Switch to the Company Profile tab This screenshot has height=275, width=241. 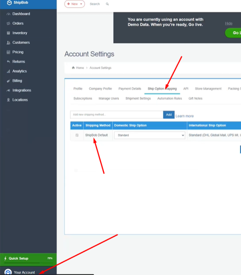pos(100,89)
